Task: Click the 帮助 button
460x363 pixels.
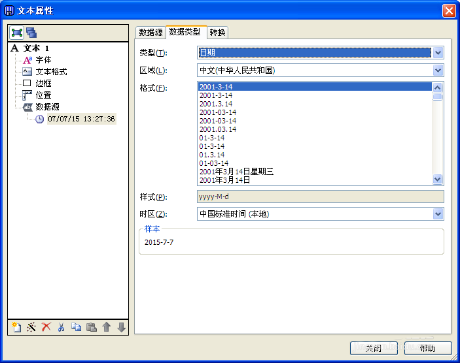Action: tap(428, 349)
